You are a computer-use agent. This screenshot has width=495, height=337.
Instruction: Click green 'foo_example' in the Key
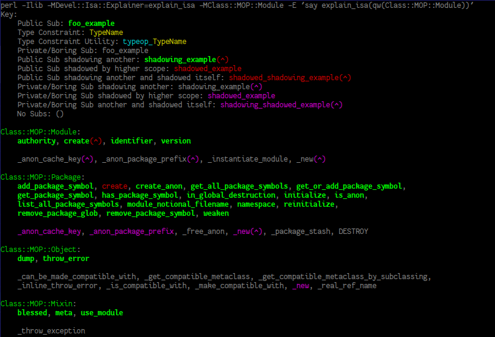[92, 24]
